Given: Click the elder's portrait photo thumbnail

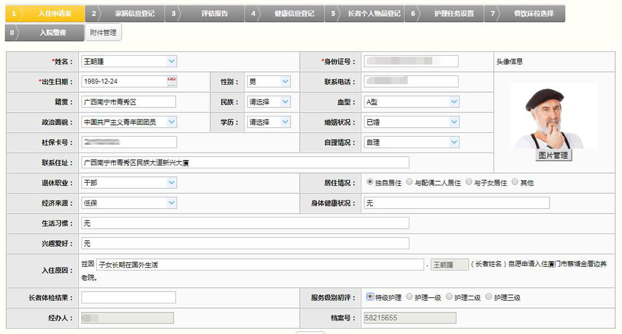Looking at the screenshot, I should (x=553, y=116).
